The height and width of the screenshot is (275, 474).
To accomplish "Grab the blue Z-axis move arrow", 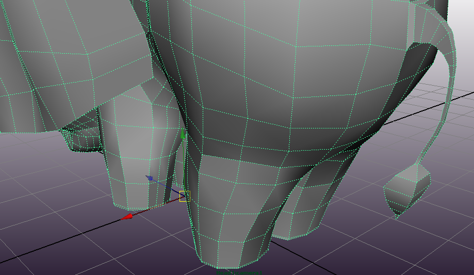I will click(x=150, y=178).
